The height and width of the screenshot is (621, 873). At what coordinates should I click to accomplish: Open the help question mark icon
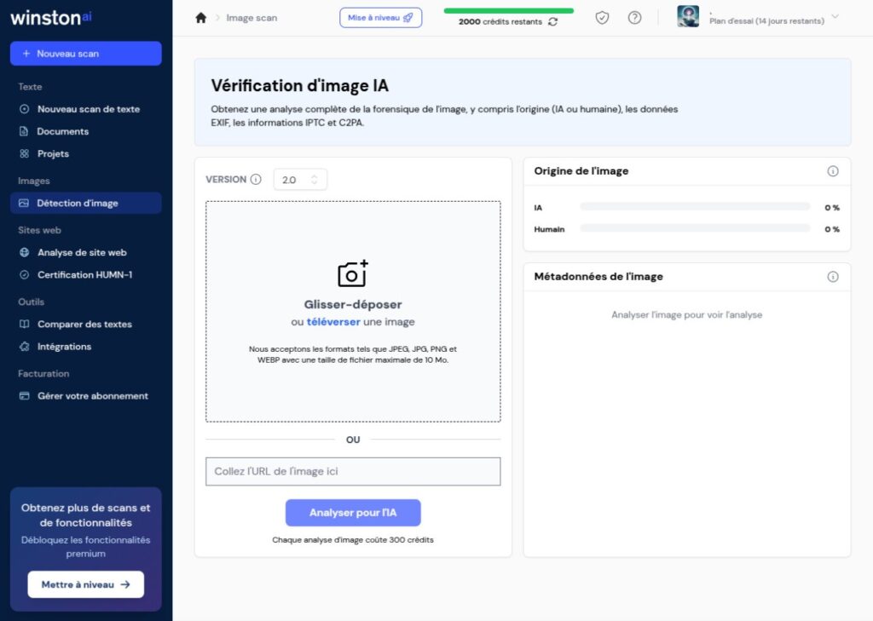[634, 18]
